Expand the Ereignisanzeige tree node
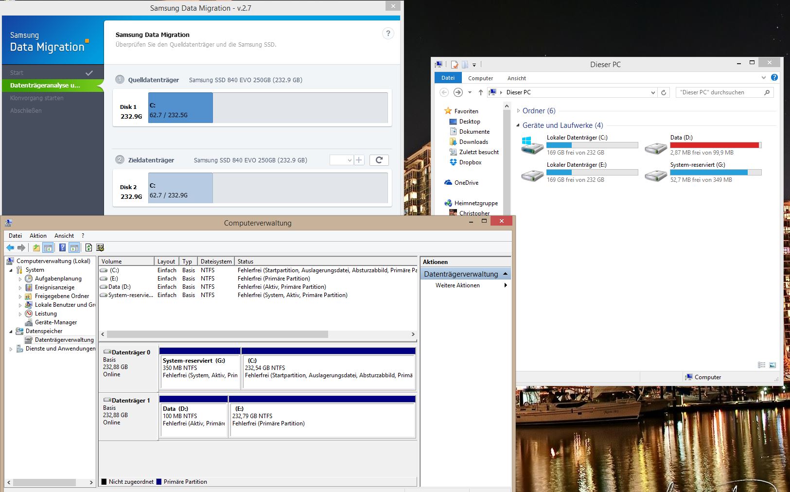 point(20,288)
